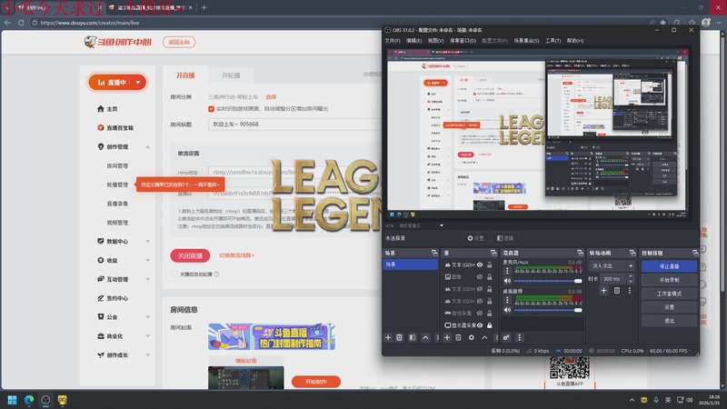The height and width of the screenshot is (409, 727).
Task: Click the help icon beside 关播后自动轮播
Action: (216, 274)
